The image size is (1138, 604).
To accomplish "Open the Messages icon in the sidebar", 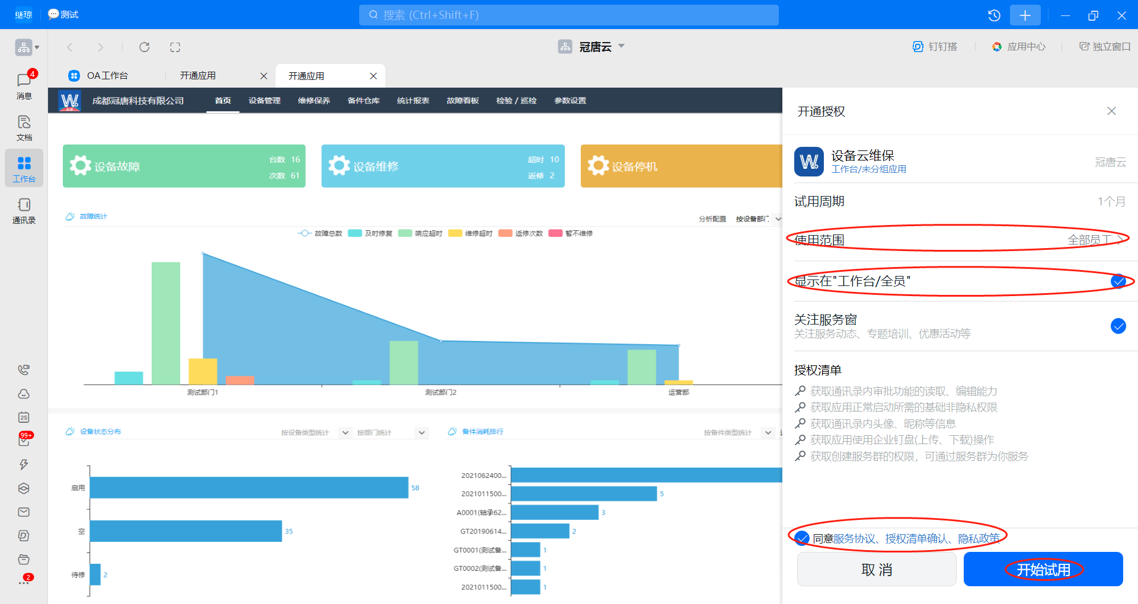I will (24, 85).
